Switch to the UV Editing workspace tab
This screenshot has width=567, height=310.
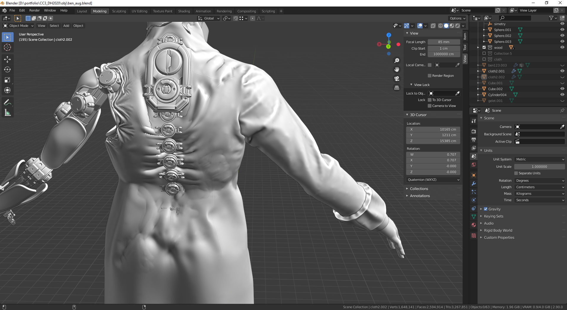tap(139, 11)
